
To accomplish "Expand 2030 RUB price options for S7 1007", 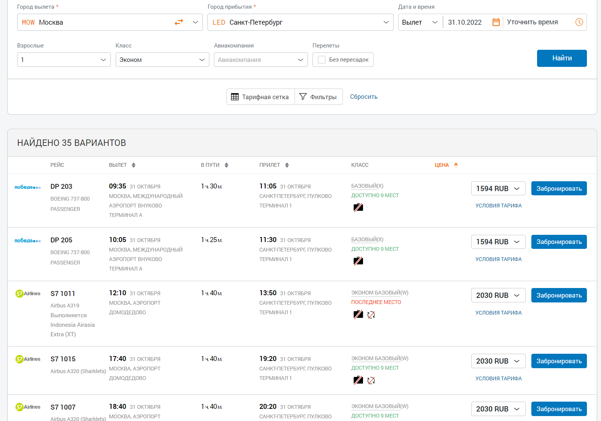I will click(x=498, y=409).
